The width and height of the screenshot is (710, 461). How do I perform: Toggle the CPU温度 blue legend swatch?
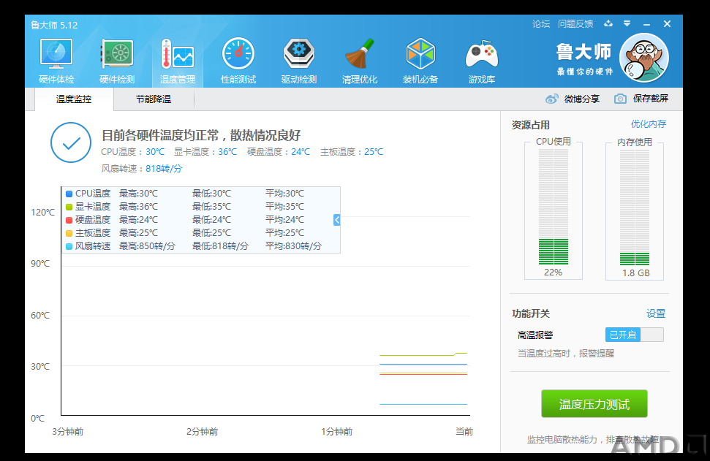69,194
